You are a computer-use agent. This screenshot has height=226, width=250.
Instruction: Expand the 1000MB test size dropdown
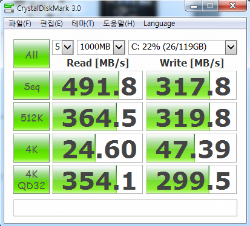tap(119, 47)
